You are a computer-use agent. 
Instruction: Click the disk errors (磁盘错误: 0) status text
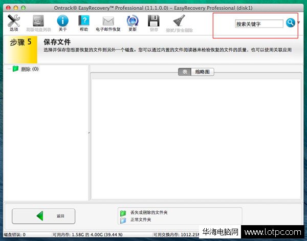tap(15, 234)
